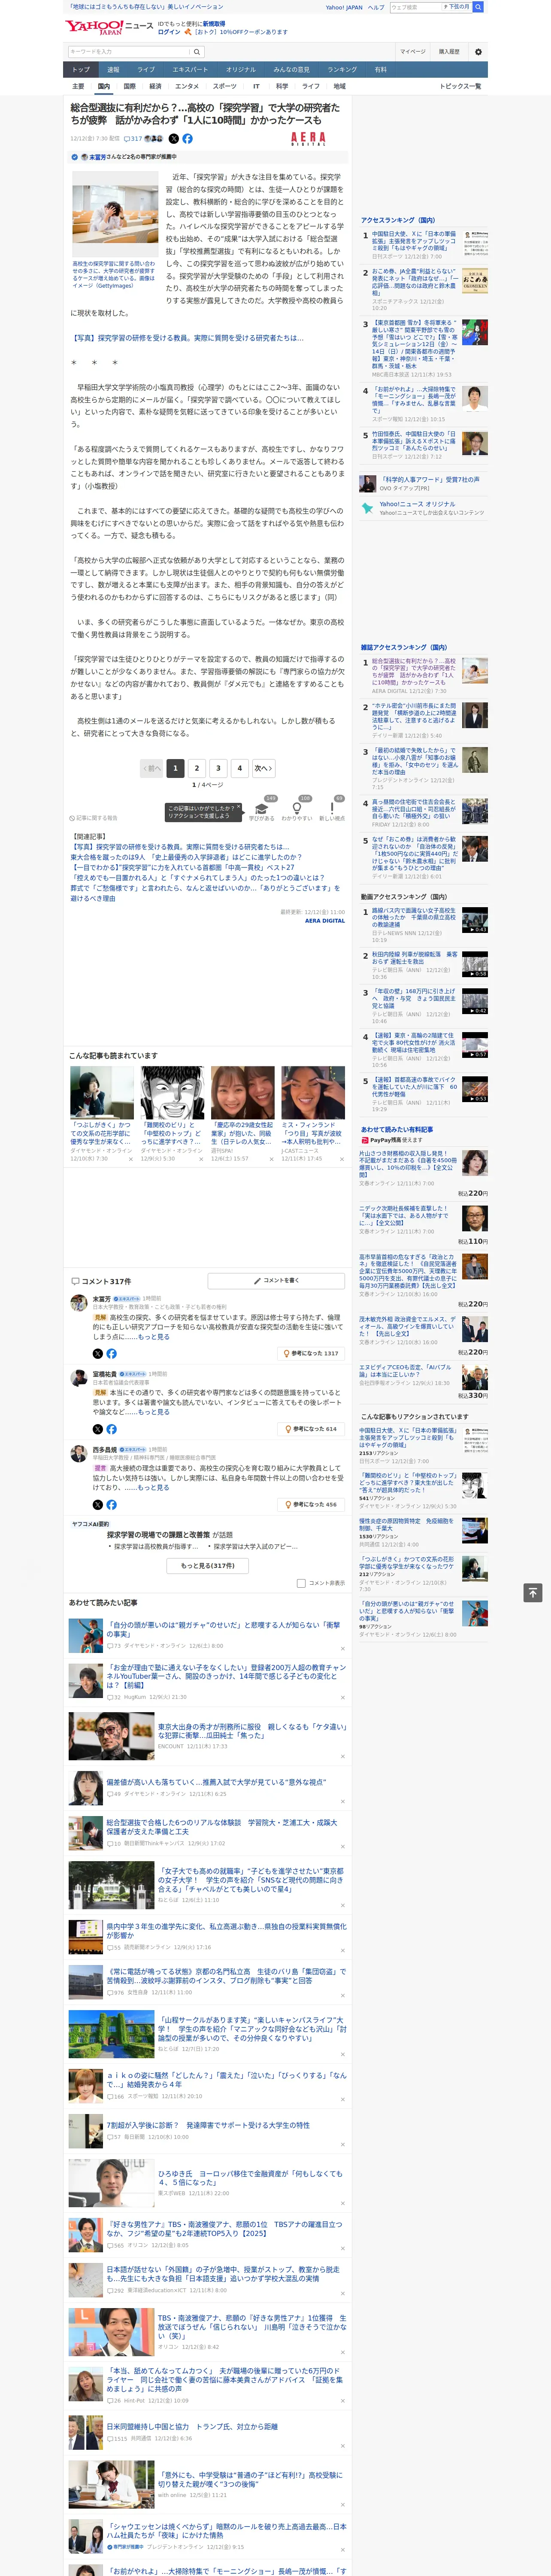
Task: Open the 317 comments count icon near headline
Action: click(133, 139)
